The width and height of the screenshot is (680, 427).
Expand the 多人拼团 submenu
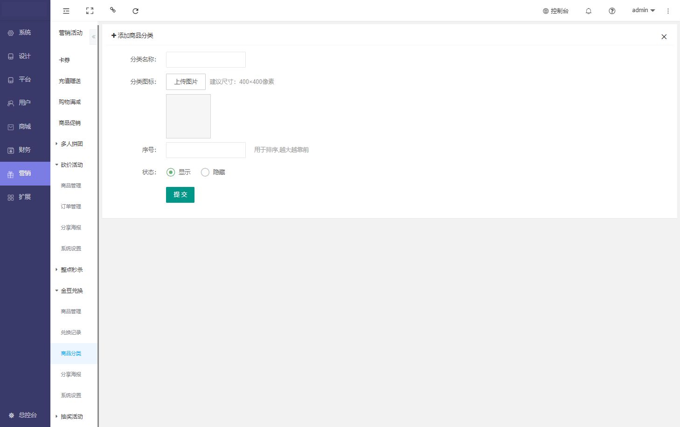point(71,144)
